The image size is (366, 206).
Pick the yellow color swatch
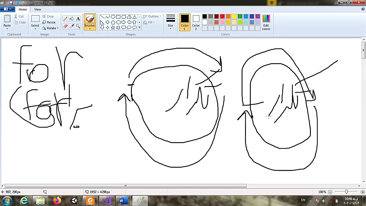234,17
